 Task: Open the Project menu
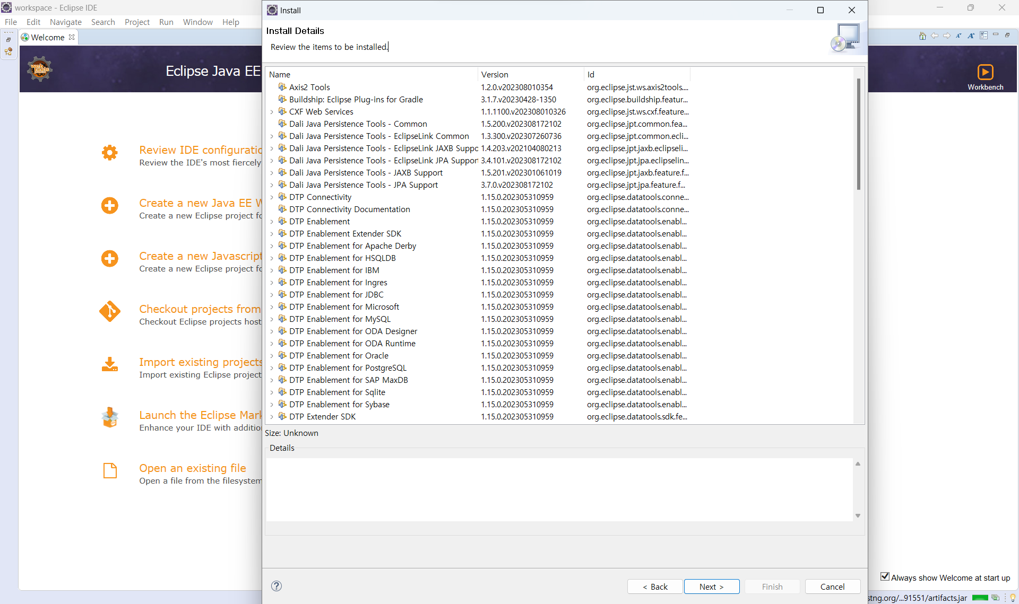click(137, 22)
